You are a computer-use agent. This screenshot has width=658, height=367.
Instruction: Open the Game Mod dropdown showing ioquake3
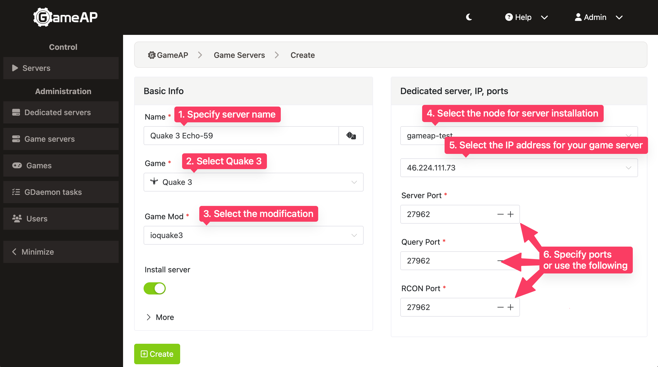pyautogui.click(x=253, y=235)
